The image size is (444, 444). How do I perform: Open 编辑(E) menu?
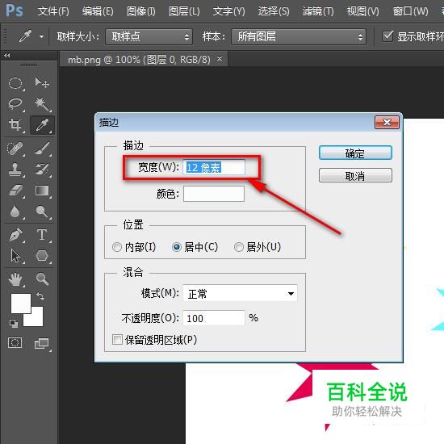[98, 11]
